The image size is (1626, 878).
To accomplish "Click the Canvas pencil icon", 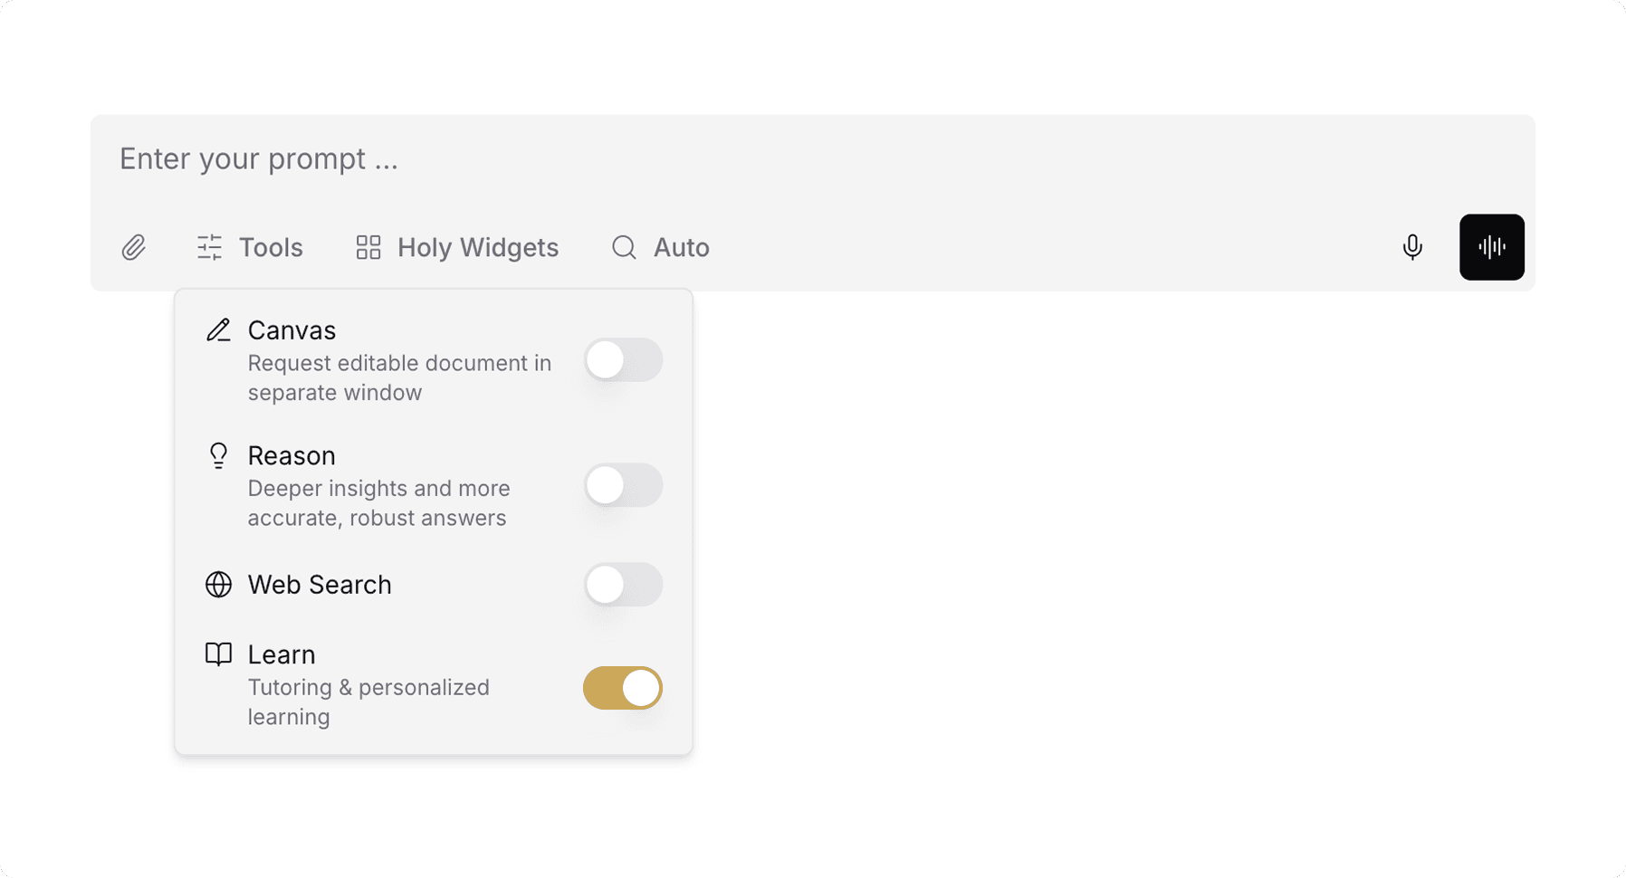I will point(218,330).
